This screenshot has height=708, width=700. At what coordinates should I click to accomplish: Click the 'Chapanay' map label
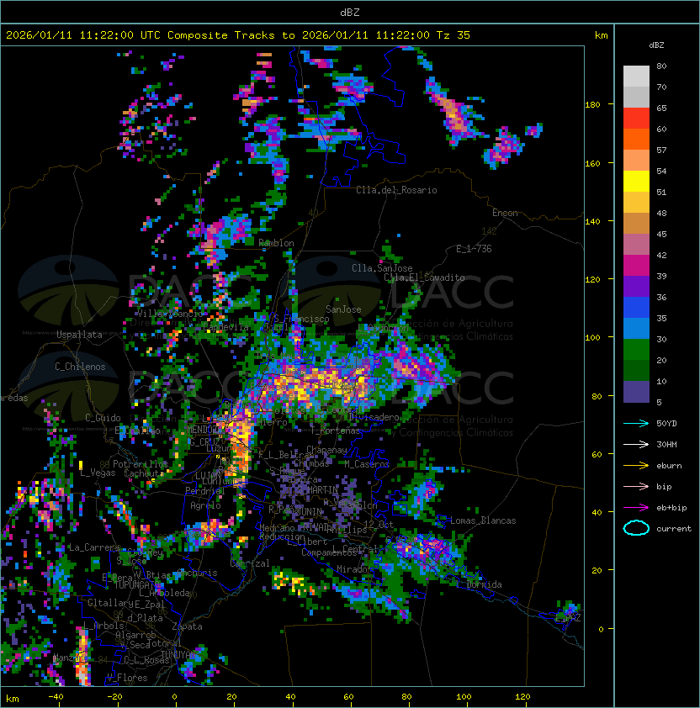(x=326, y=450)
